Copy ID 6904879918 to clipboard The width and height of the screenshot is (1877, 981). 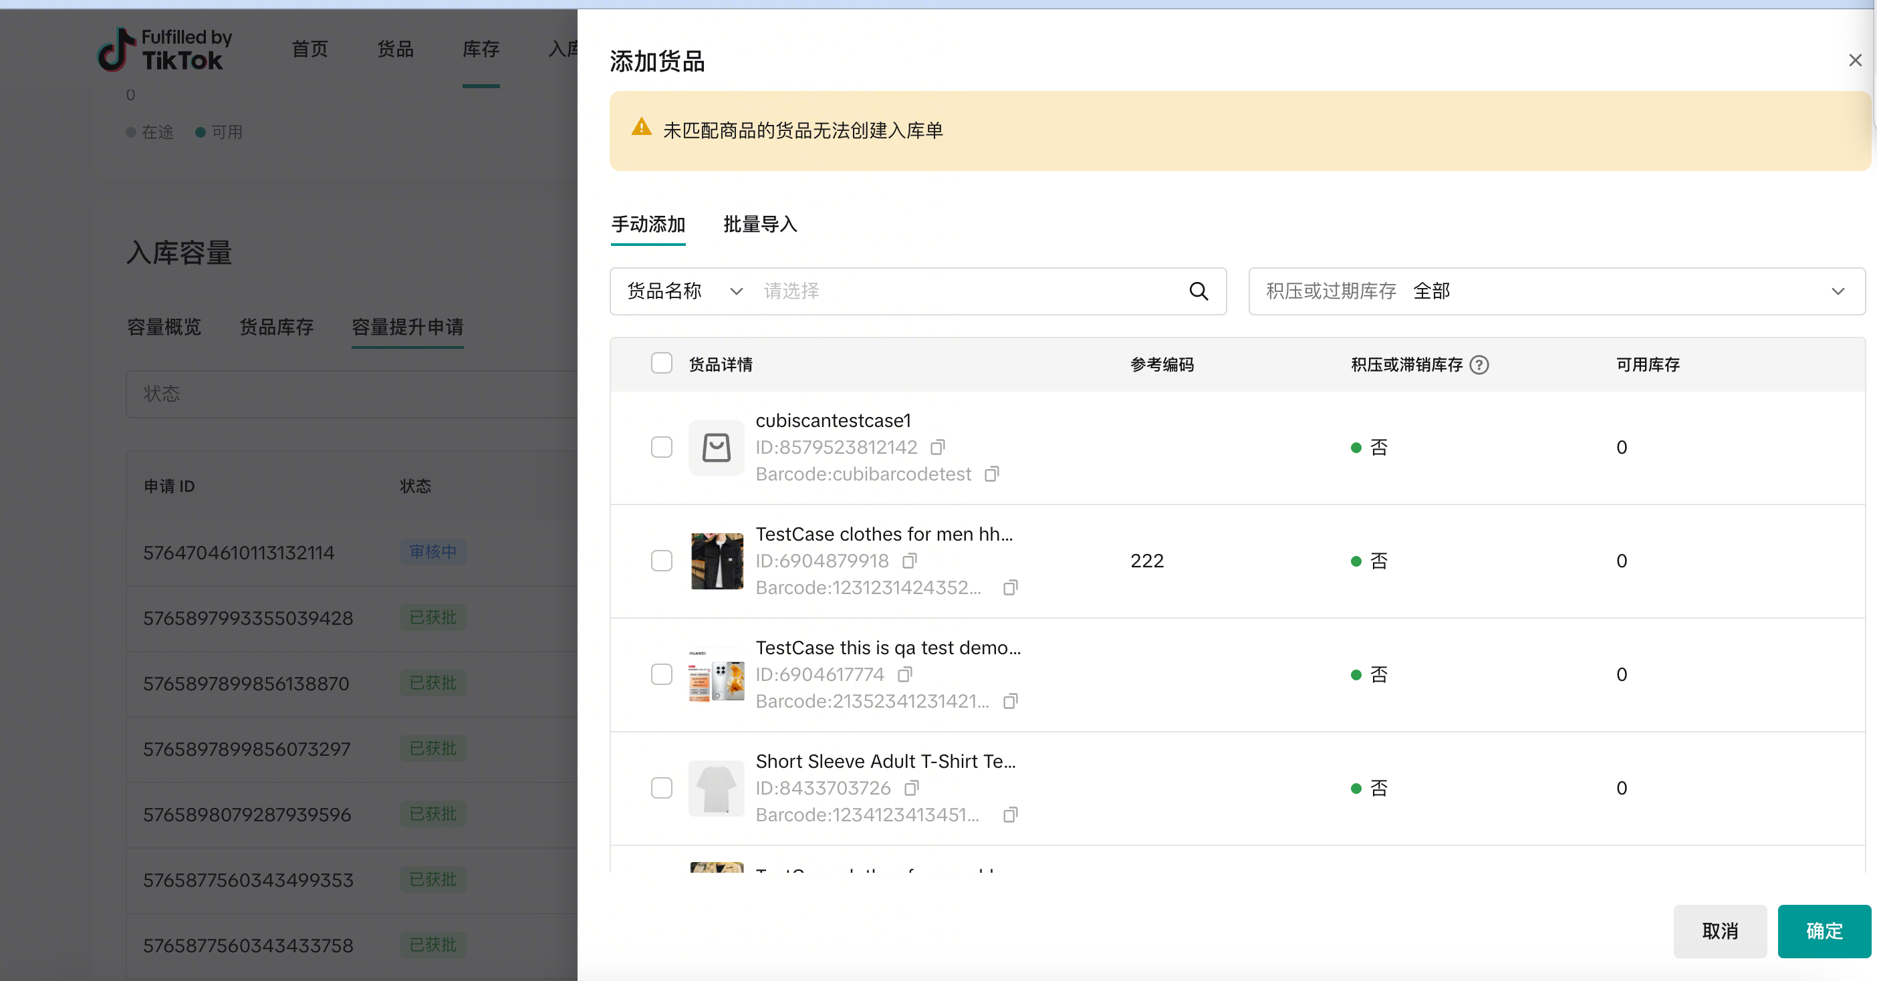click(909, 561)
